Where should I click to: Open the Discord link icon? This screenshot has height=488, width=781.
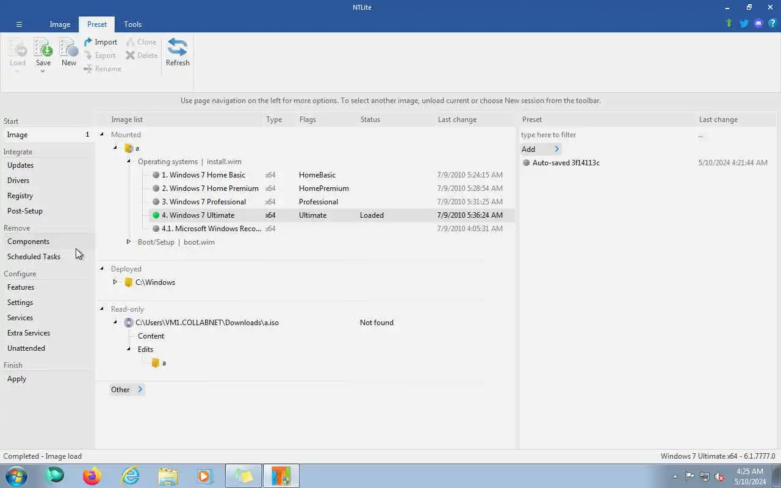tap(758, 23)
